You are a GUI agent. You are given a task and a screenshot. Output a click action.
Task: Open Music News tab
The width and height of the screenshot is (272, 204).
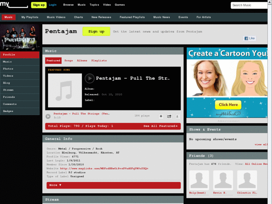coord(162,17)
